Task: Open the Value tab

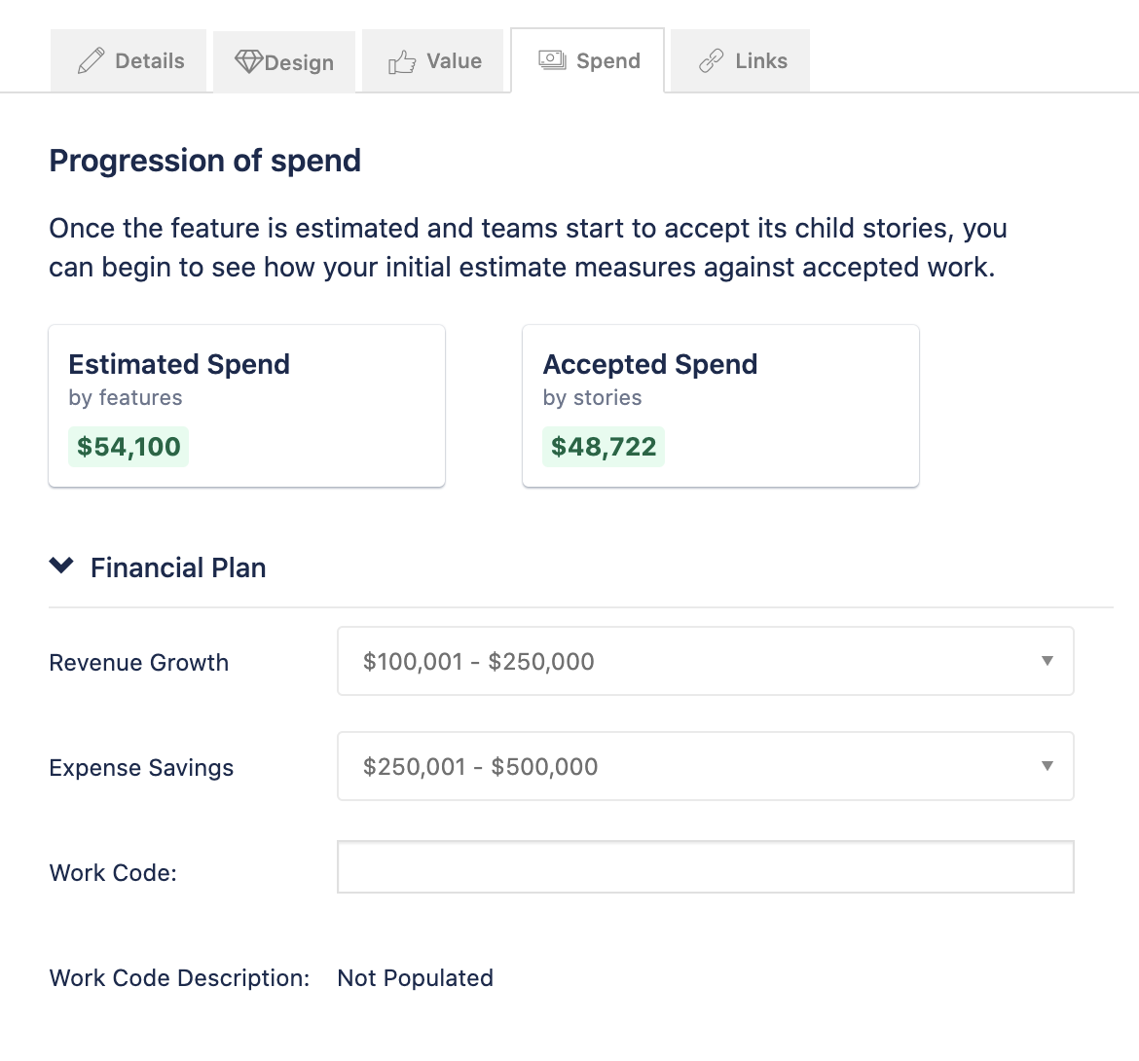Action: (x=433, y=61)
